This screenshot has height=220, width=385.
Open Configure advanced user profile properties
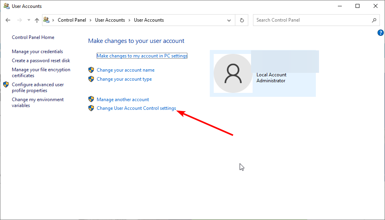click(x=38, y=87)
